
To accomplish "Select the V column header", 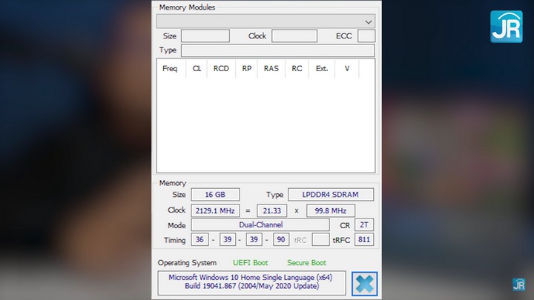I will tap(346, 69).
